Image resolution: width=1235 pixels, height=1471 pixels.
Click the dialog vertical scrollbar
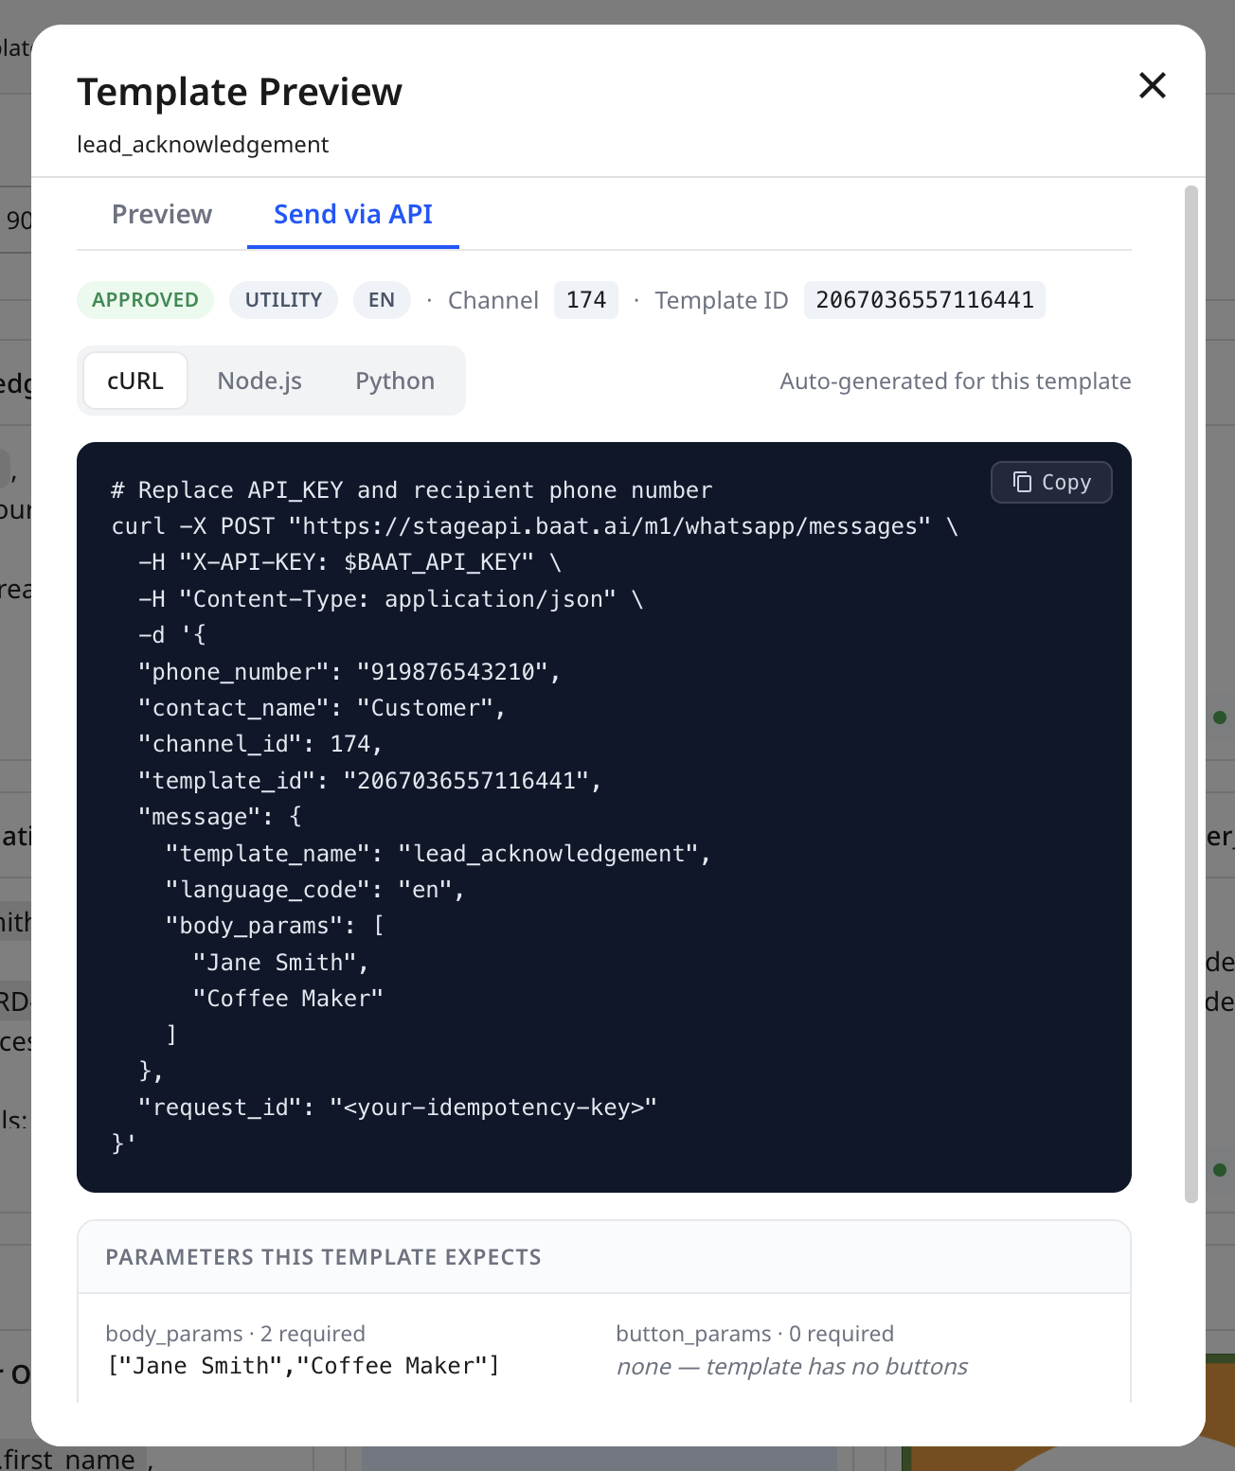coord(1191,694)
